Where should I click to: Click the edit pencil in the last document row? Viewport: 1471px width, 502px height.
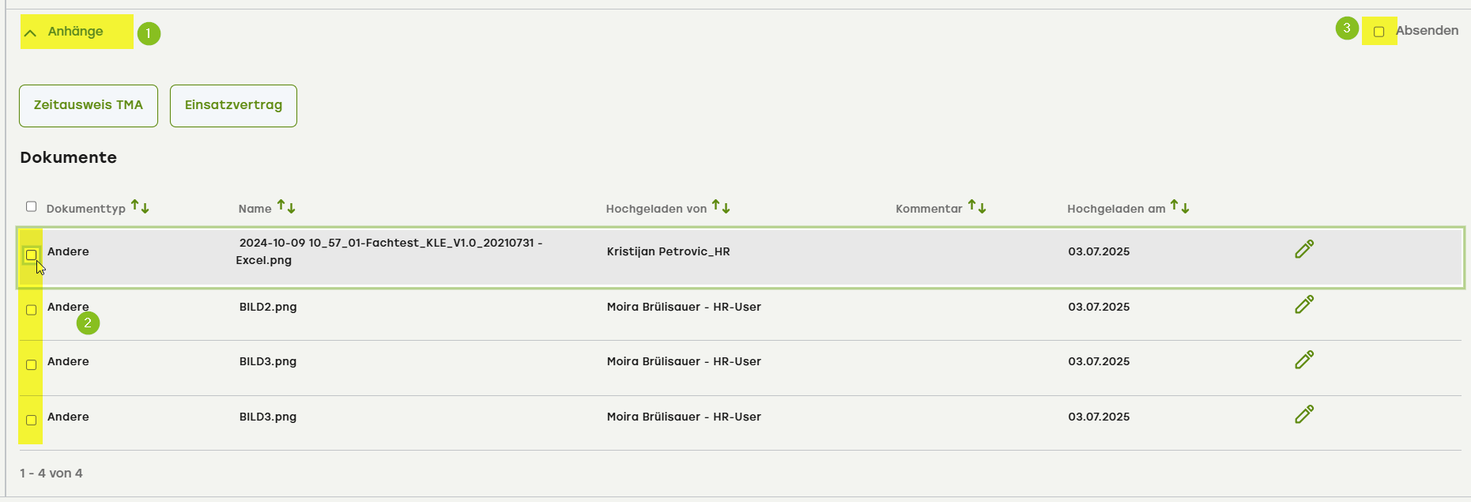(x=1304, y=414)
